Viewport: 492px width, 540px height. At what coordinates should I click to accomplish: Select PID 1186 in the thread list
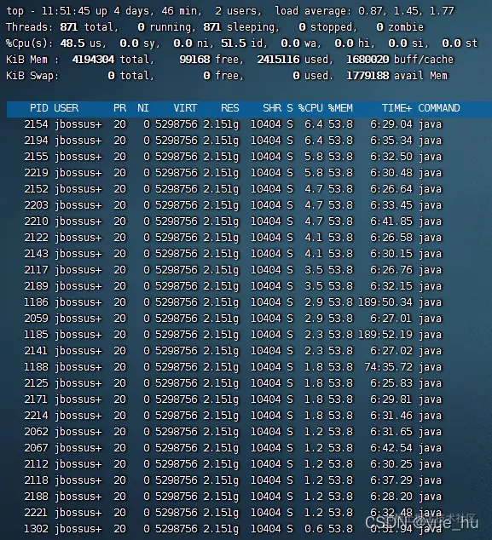(x=36, y=302)
